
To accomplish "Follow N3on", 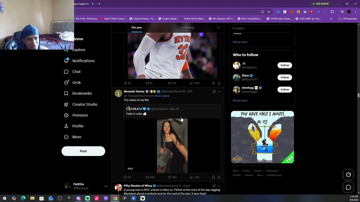I will point(285,77).
